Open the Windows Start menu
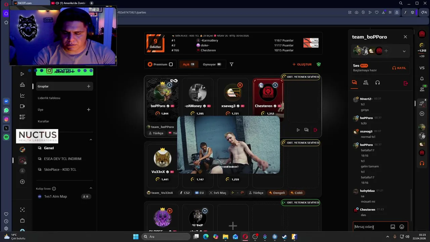The image size is (430, 242). click(x=136, y=237)
